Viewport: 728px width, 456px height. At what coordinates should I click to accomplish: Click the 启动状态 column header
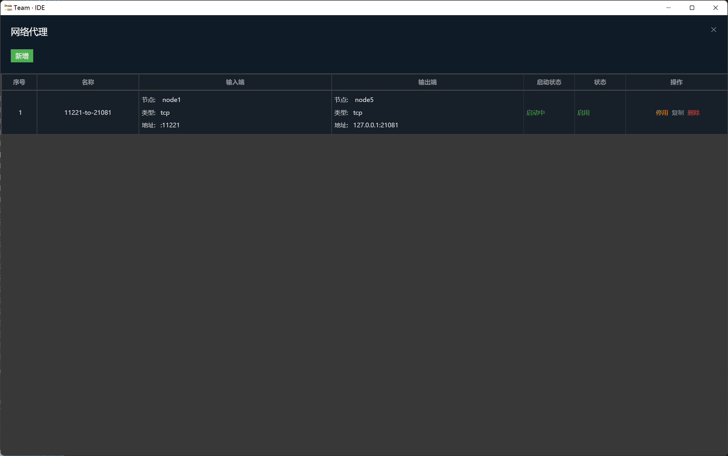point(549,82)
